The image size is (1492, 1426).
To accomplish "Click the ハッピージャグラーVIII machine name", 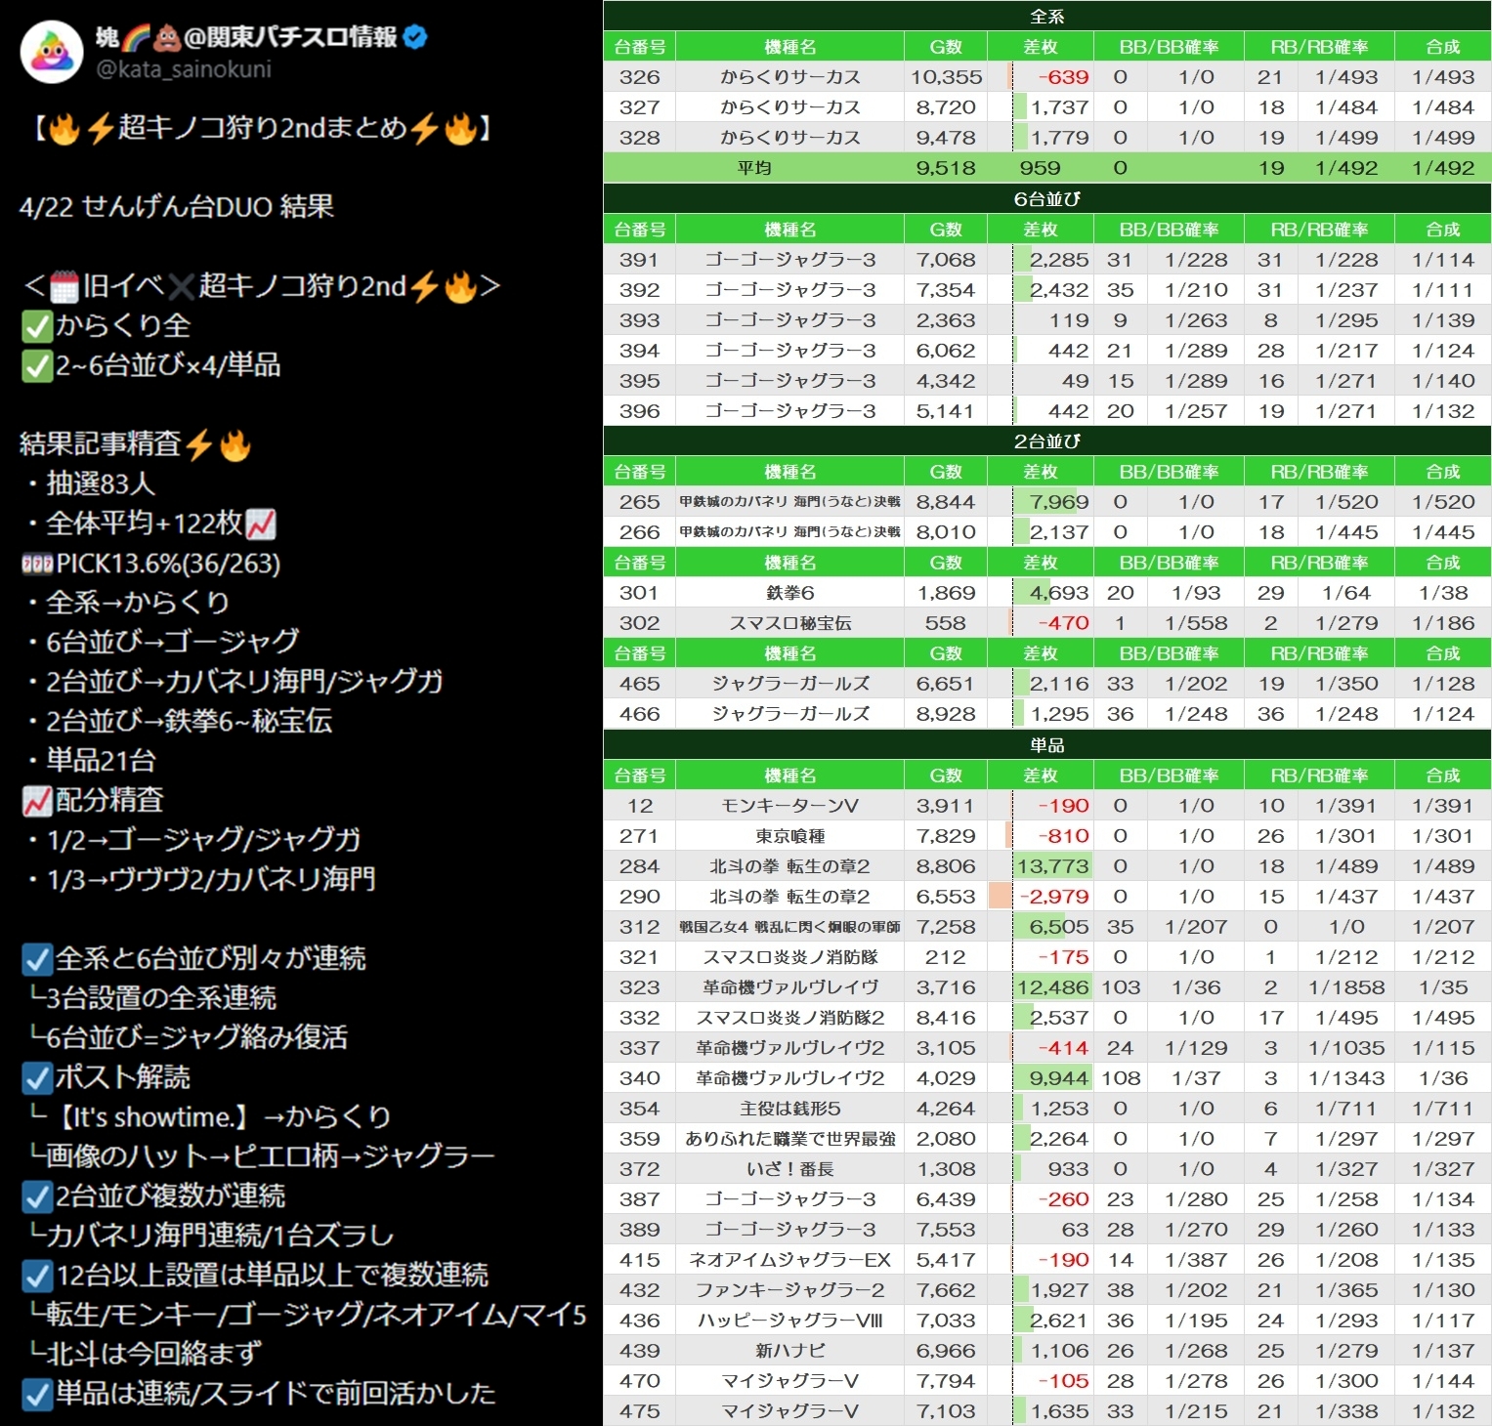I will pyautogui.click(x=790, y=1321).
